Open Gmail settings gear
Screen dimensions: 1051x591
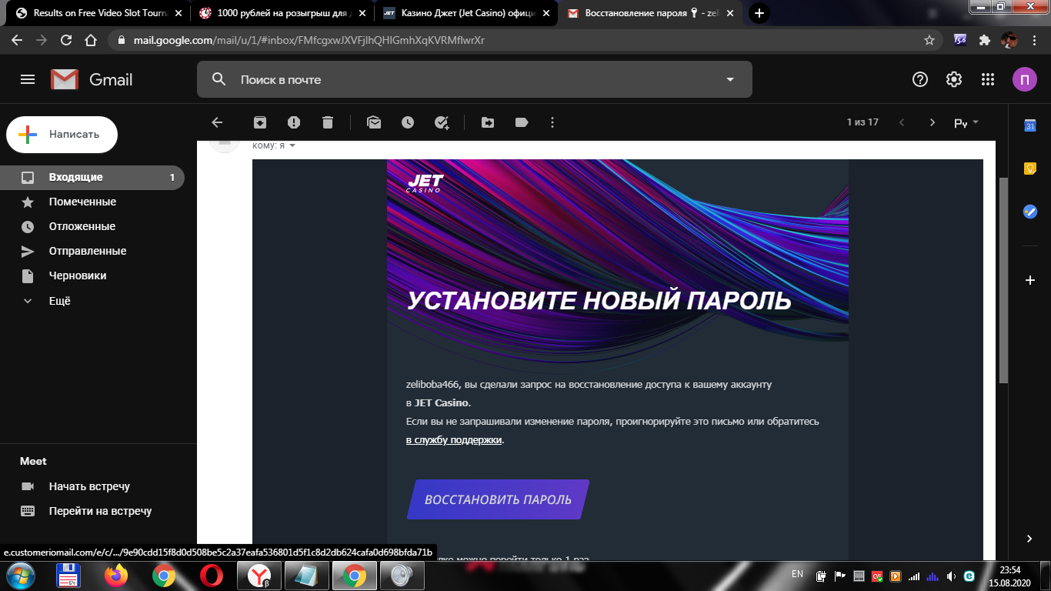click(x=953, y=79)
